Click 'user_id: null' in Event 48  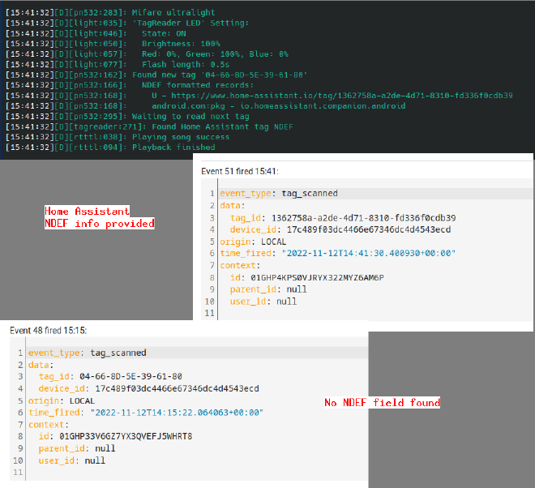(71, 460)
